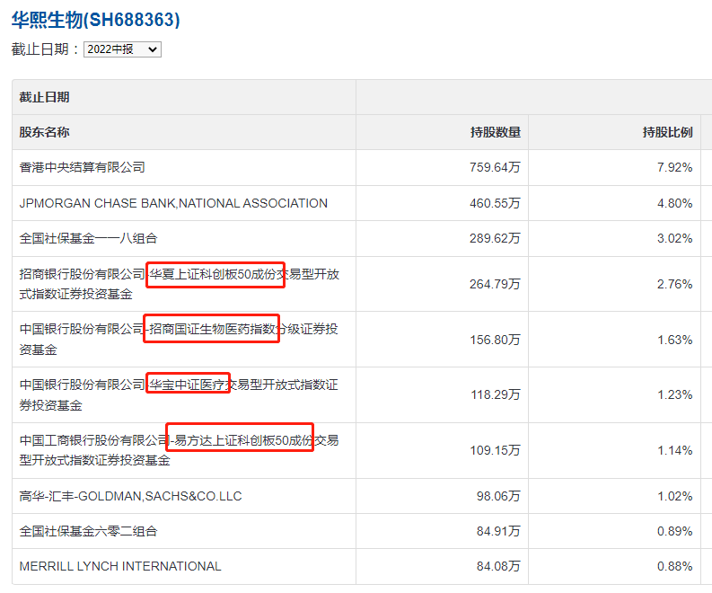
Task: Click the 156.80万 holding amount
Action: (495, 340)
